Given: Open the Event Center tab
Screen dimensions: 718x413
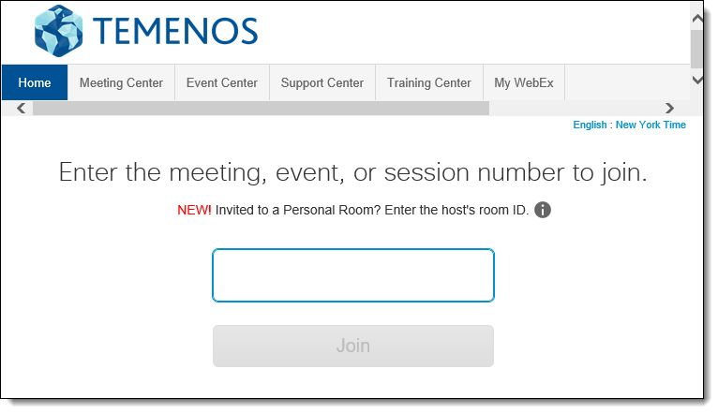Looking at the screenshot, I should 222,82.
